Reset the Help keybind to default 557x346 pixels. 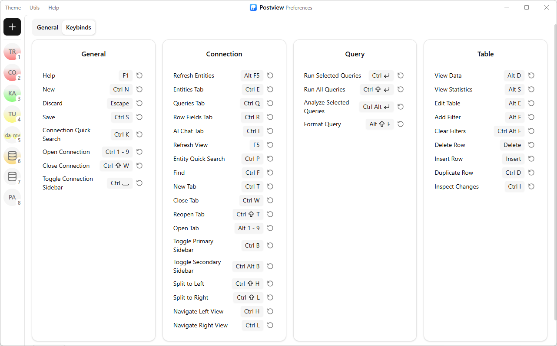tap(139, 75)
